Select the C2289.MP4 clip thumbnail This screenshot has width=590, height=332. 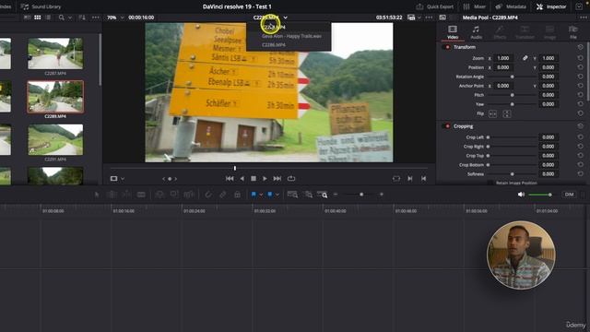(55, 97)
